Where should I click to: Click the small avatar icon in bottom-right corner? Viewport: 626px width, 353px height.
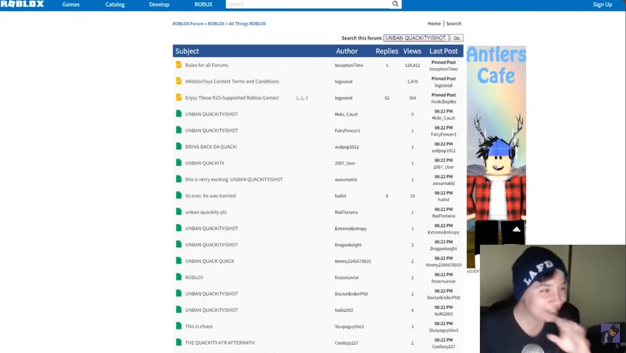[610, 334]
